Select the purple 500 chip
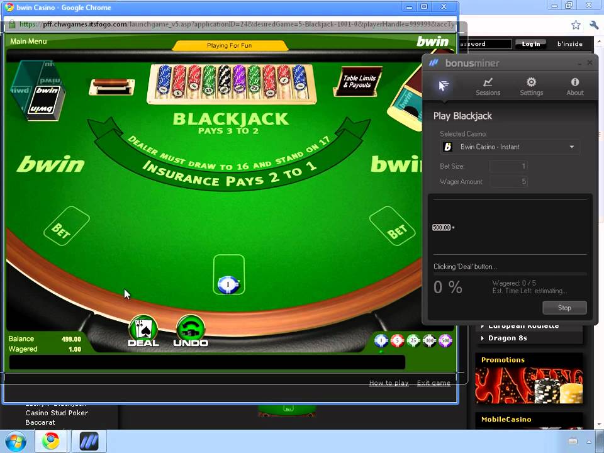604x453 pixels. pos(445,340)
